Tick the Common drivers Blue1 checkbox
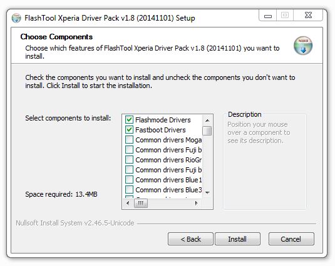 [129, 180]
